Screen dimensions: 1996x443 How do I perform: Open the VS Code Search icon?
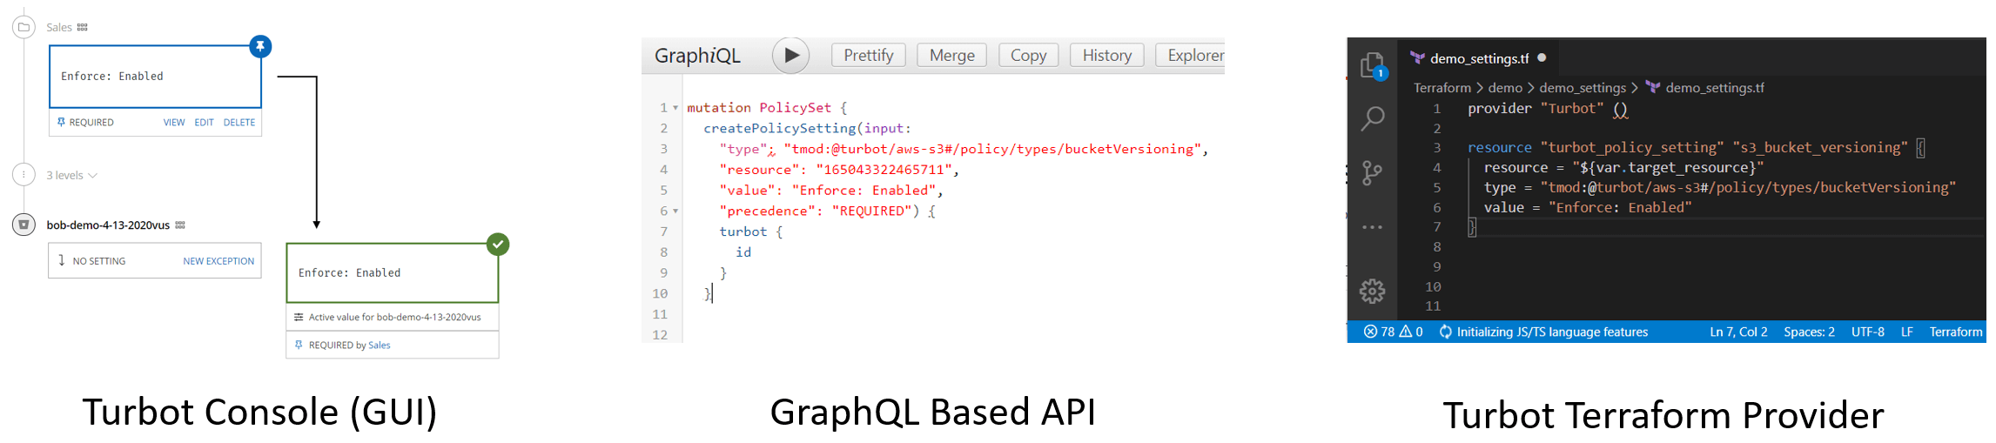(1373, 117)
